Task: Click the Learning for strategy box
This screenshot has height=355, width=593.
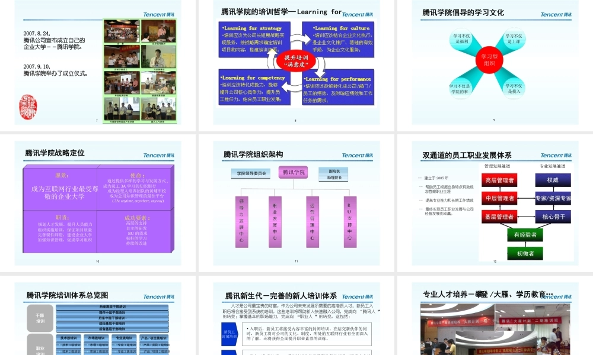Action: coord(254,40)
